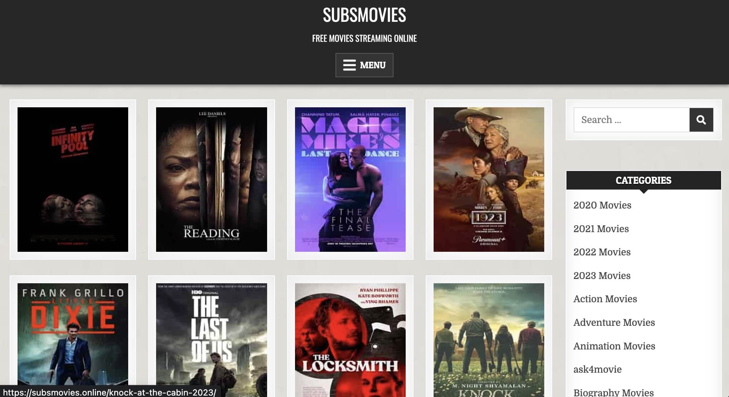729x397 pixels.
Task: Browse the 2022 Movies category
Action: click(x=602, y=252)
